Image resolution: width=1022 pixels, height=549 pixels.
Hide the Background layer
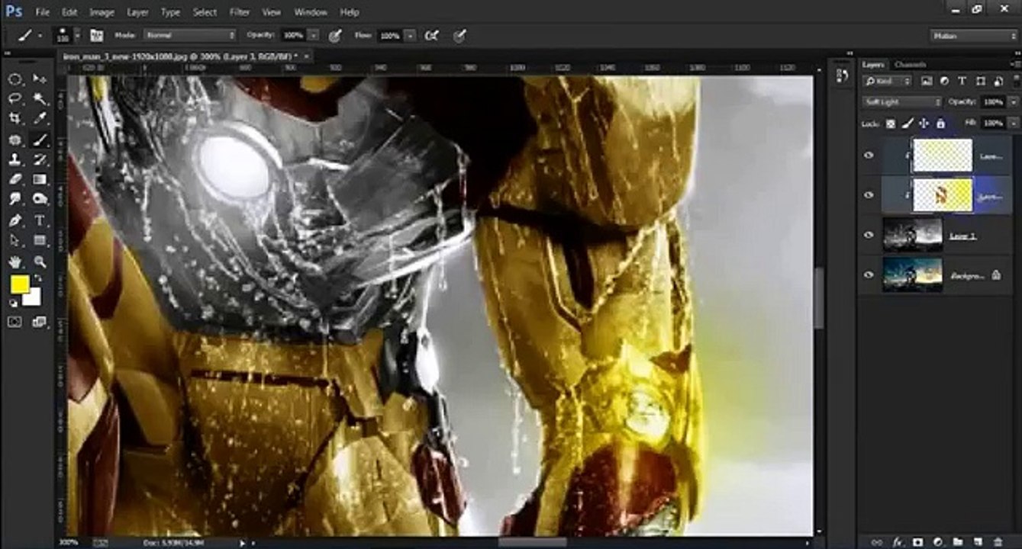[868, 275]
